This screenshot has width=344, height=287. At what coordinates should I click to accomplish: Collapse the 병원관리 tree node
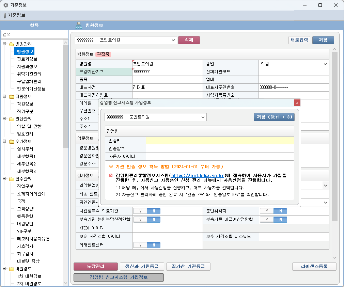(x=4, y=44)
